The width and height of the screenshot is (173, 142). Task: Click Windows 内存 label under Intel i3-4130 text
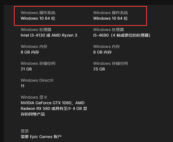(x=34, y=46)
